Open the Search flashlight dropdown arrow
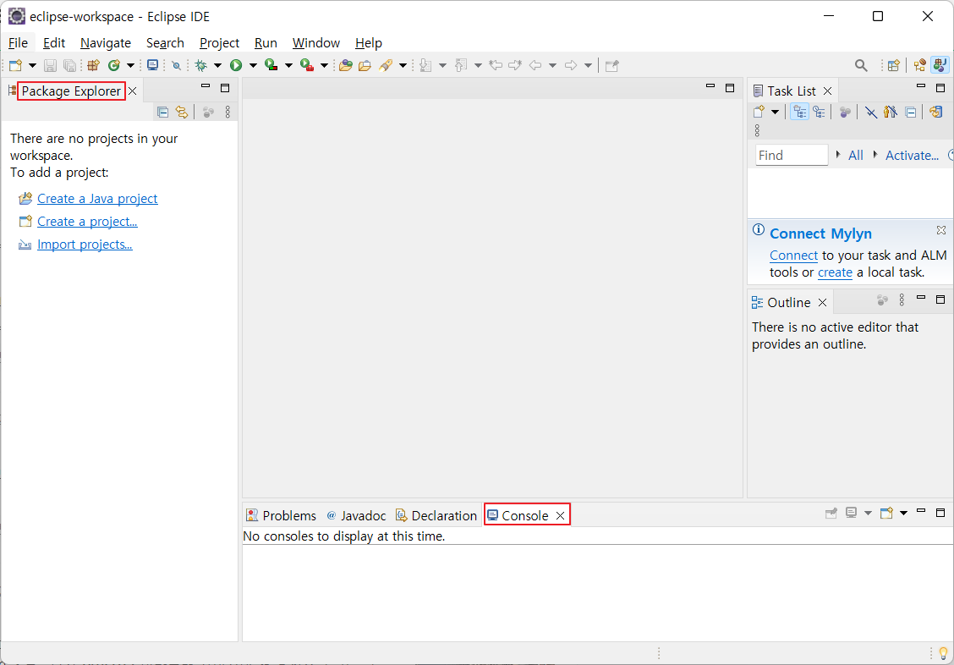The width and height of the screenshot is (954, 665). click(x=403, y=65)
